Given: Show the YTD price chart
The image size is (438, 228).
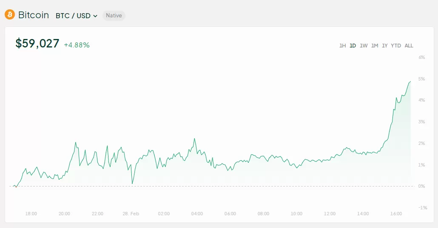Looking at the screenshot, I should [396, 46].
